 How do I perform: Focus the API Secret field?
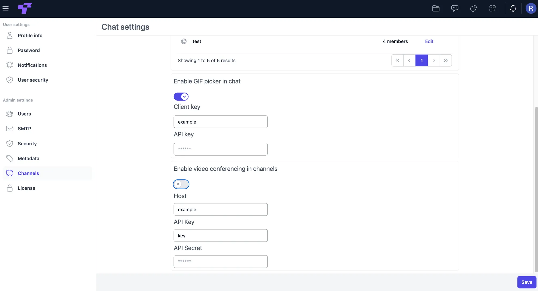(221, 262)
